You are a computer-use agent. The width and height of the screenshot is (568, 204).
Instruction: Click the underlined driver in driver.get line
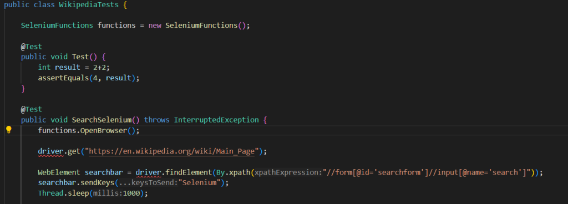point(50,151)
